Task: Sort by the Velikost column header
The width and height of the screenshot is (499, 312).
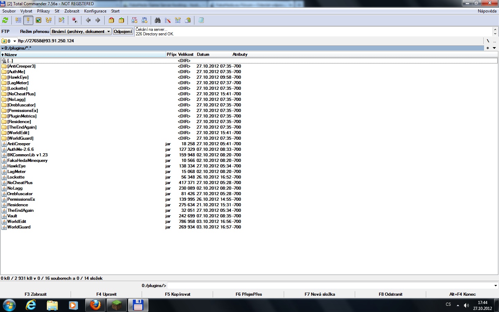Action: [x=186, y=54]
